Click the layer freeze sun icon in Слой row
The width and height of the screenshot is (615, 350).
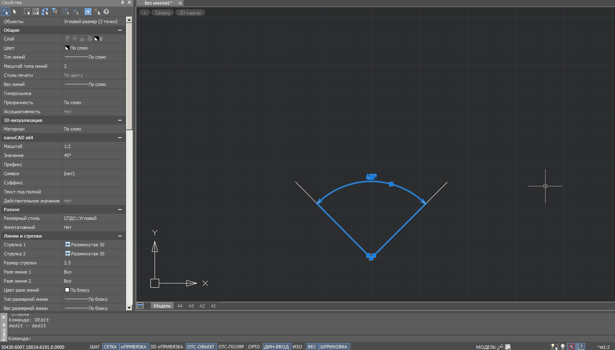pos(75,39)
